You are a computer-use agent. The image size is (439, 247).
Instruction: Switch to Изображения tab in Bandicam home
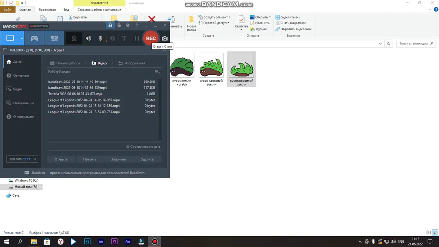tap(132, 63)
